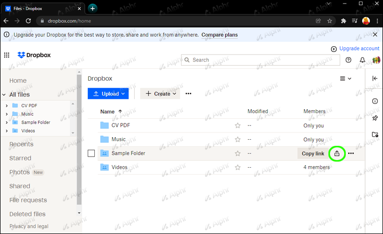Click the 4 members cell for Videos

point(317,167)
